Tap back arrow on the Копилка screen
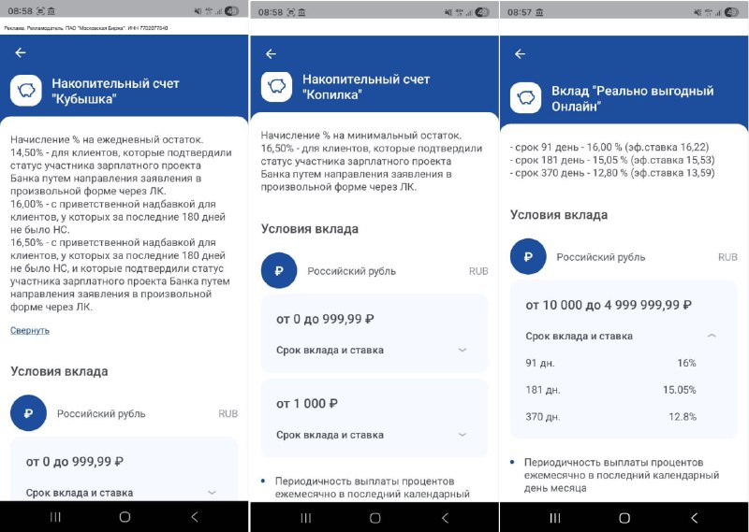This screenshot has height=532, width=749. click(x=271, y=53)
